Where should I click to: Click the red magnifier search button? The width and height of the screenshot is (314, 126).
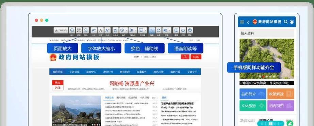tap(185, 57)
